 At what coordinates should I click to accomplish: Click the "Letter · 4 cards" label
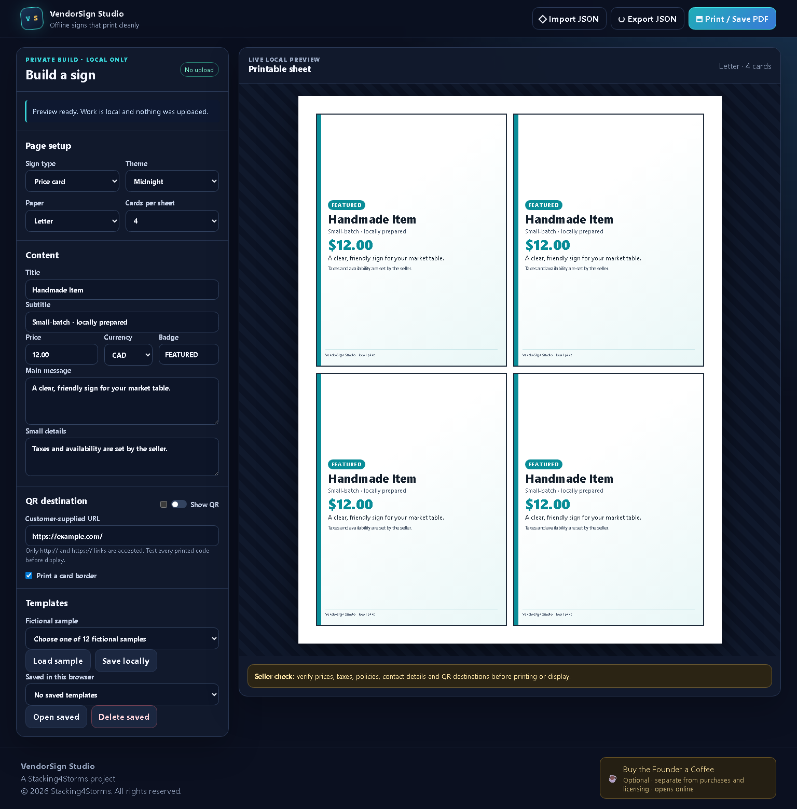click(x=745, y=66)
